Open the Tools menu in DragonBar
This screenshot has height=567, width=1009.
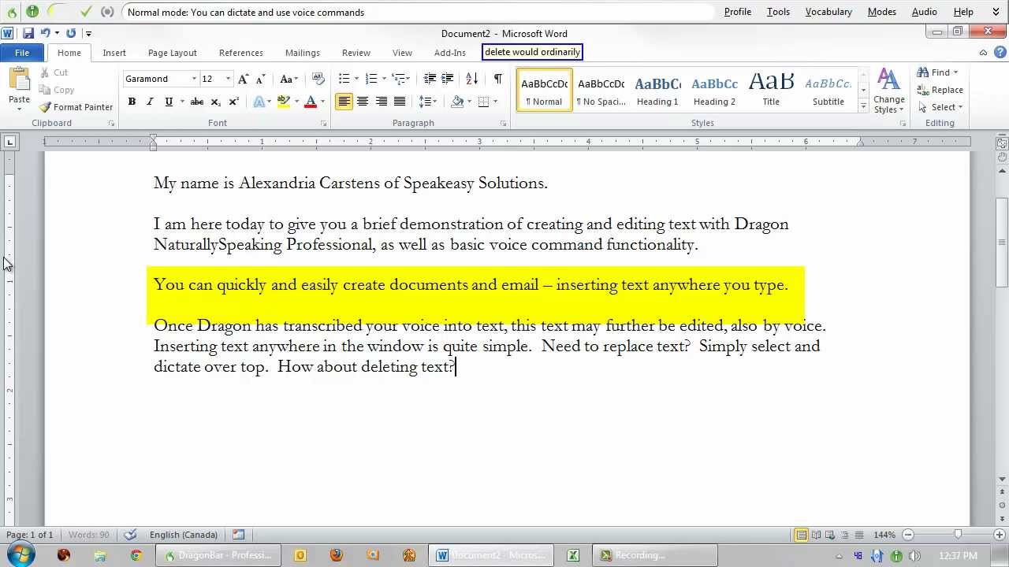pyautogui.click(x=778, y=12)
